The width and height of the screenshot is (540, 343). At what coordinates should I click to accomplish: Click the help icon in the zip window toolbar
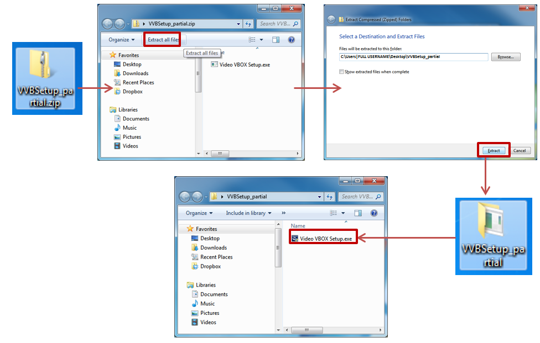pyautogui.click(x=292, y=40)
